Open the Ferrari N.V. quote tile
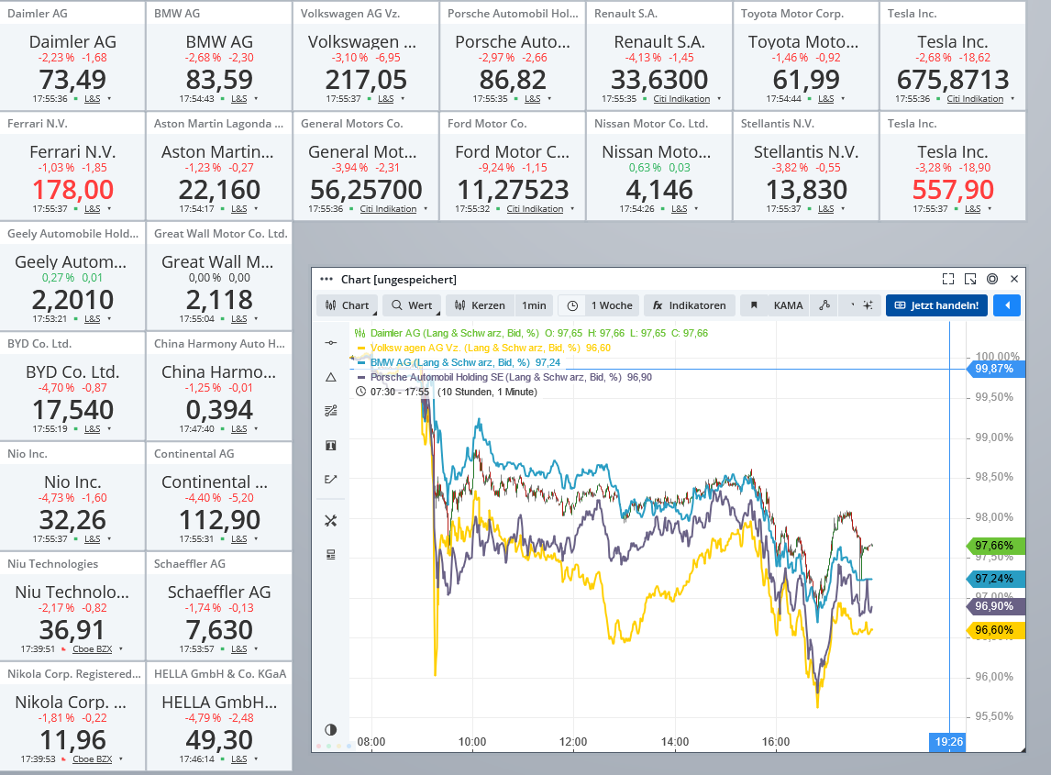This screenshot has height=775, width=1051. click(x=72, y=166)
